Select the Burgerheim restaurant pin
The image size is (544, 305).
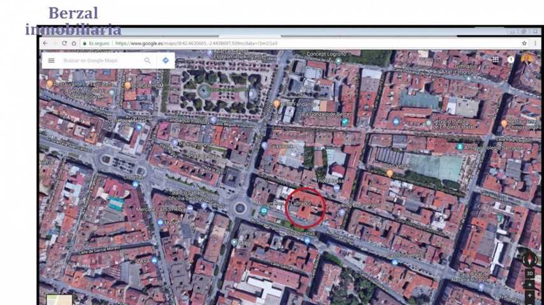(128, 85)
